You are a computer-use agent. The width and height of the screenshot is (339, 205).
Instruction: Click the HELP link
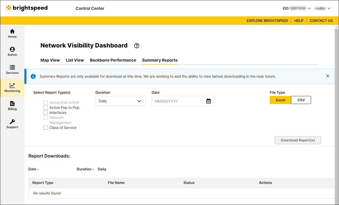299,21
